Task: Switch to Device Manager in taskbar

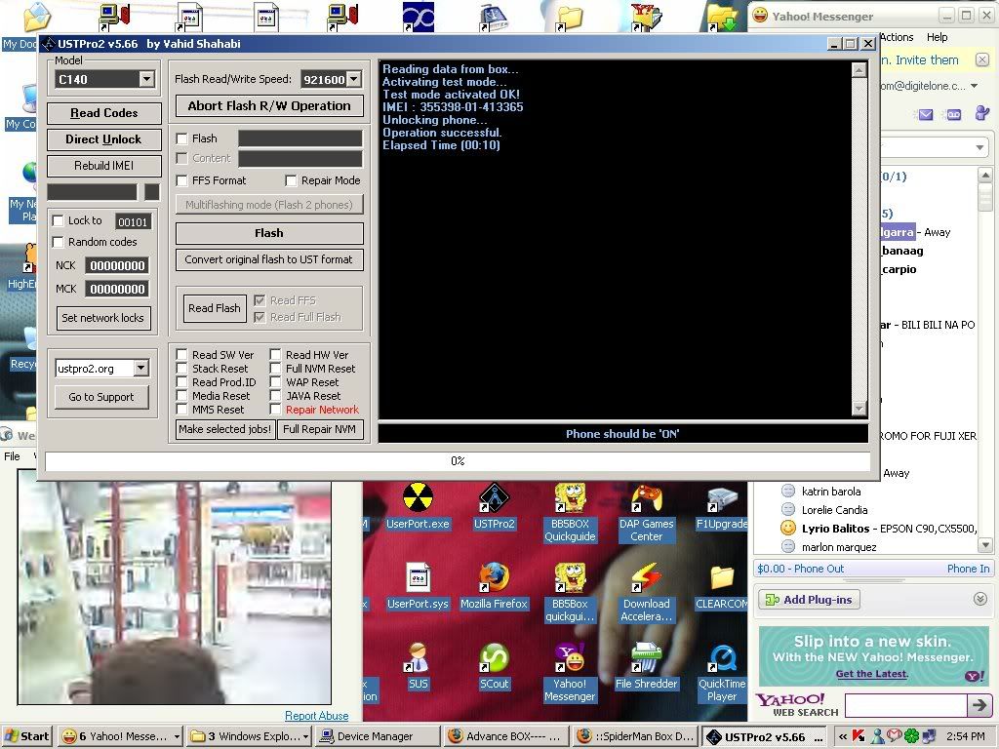Action: (x=380, y=736)
